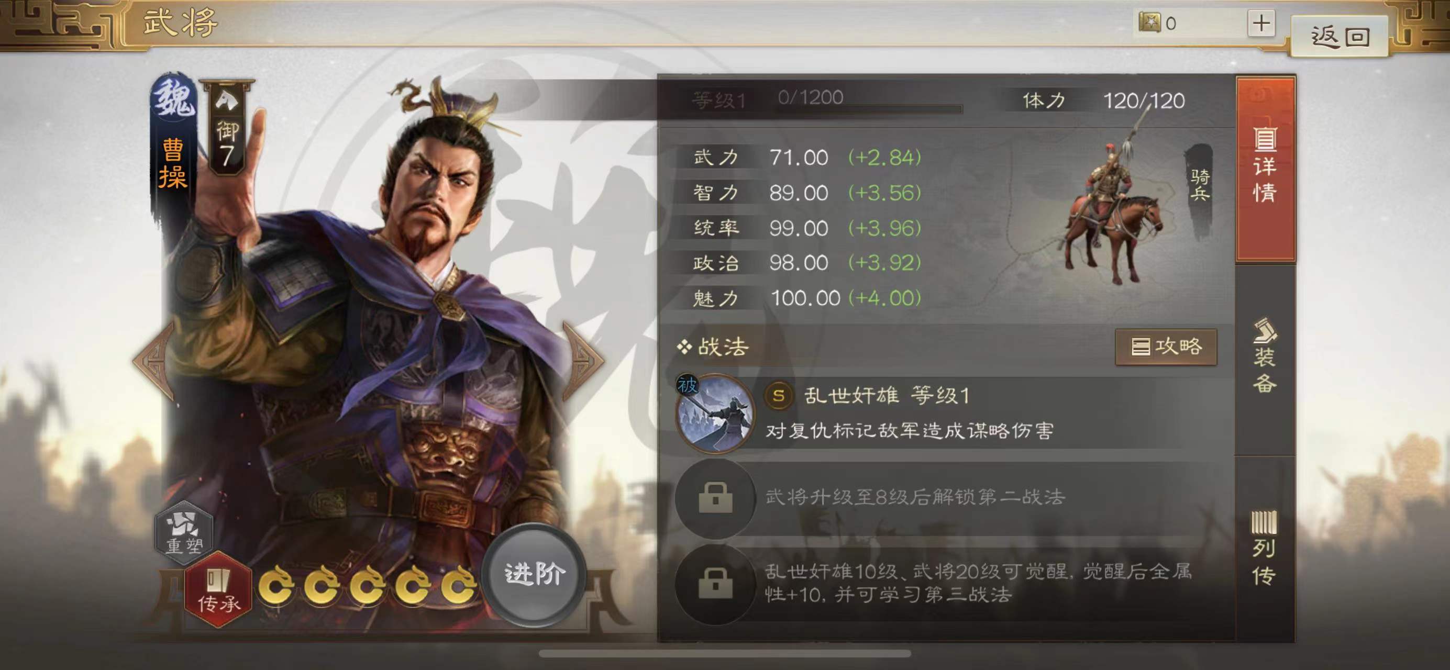This screenshot has width=1450, height=670.
Task: Click the 返回 return button
Action: (1340, 37)
